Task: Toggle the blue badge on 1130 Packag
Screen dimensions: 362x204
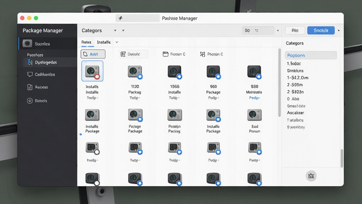Action: [140, 76]
